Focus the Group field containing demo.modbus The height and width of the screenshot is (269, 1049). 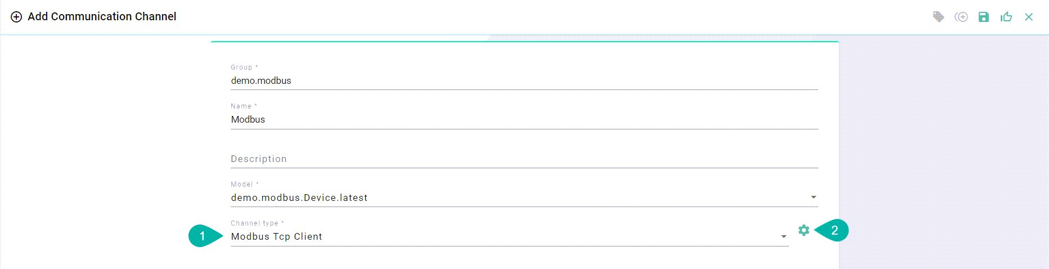[523, 80]
